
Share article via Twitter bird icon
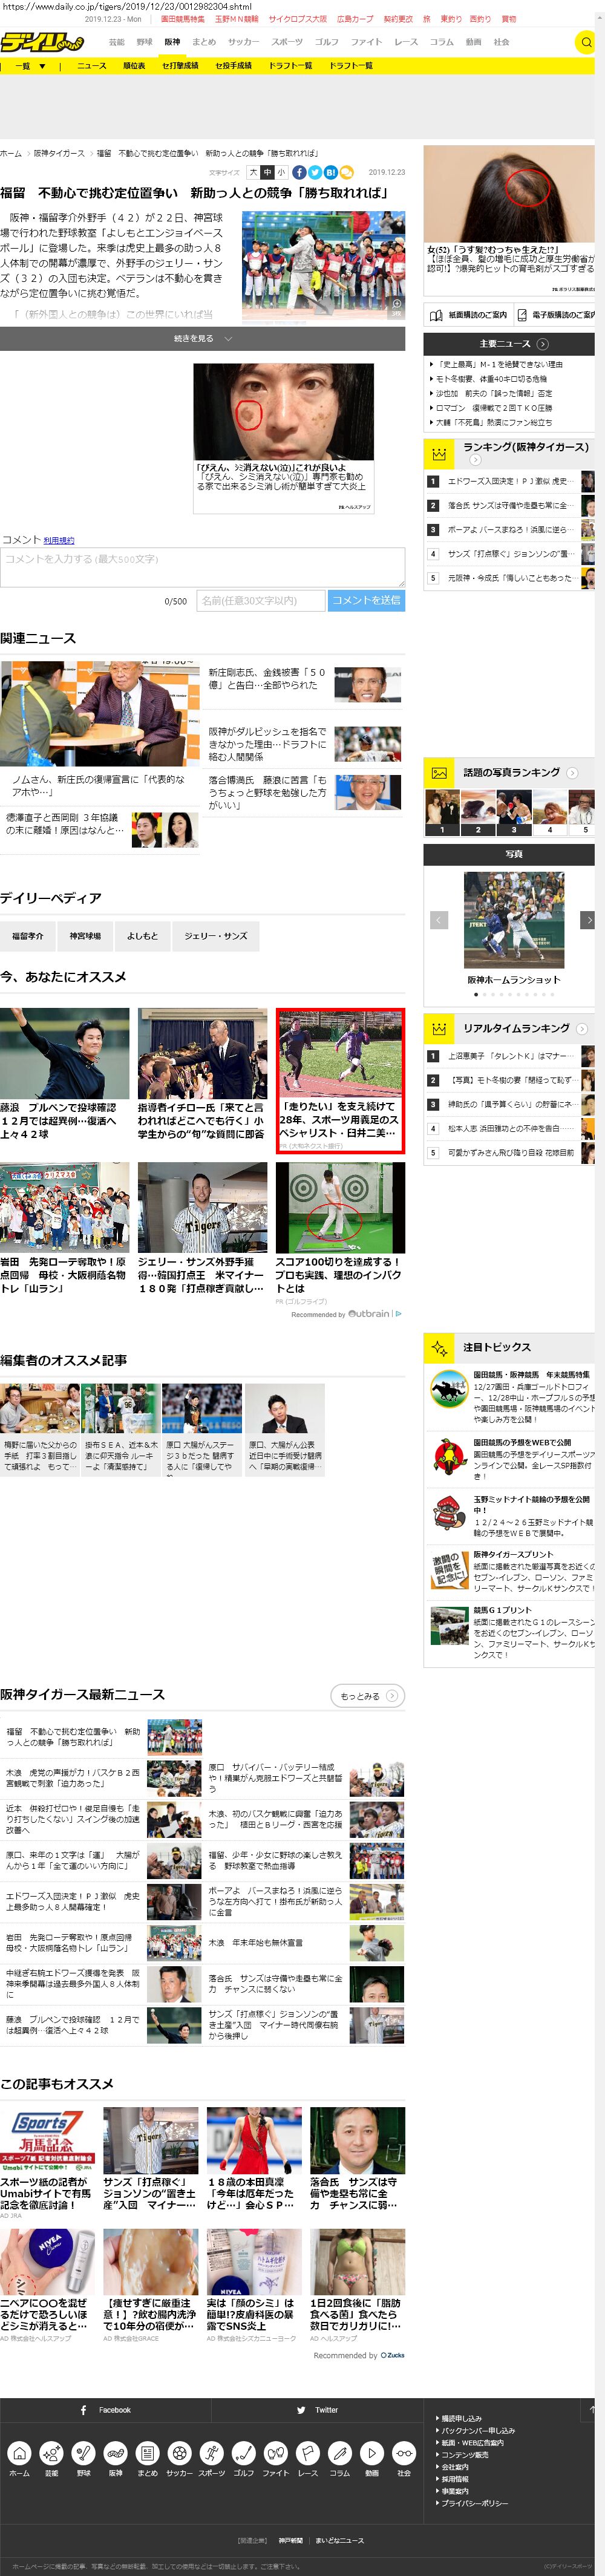click(x=315, y=172)
